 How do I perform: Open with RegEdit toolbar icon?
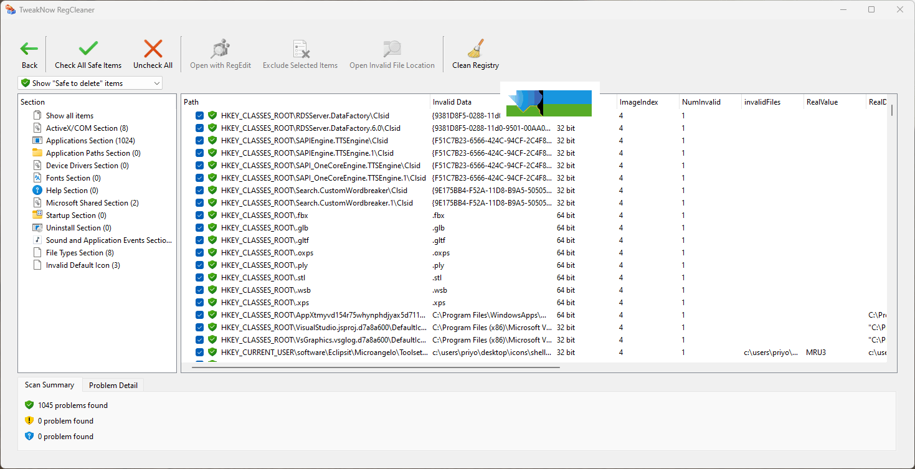click(220, 49)
